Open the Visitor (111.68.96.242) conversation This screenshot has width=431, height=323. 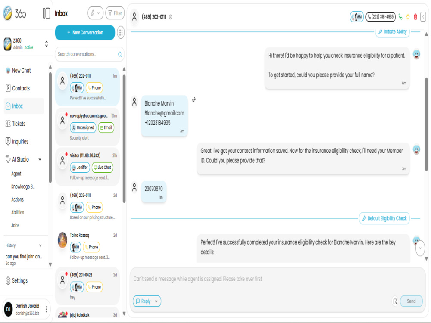tap(87, 166)
